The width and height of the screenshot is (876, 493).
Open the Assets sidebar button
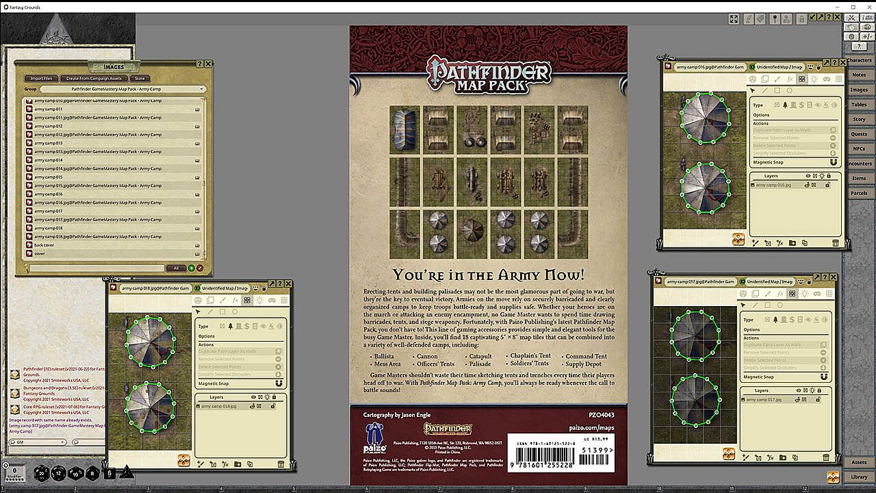click(859, 462)
